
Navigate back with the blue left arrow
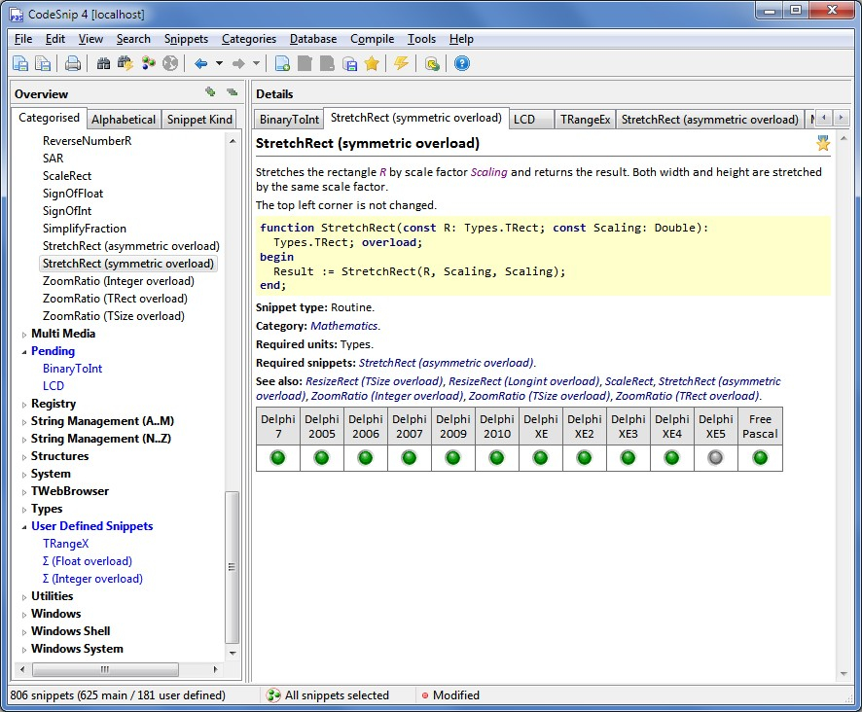200,64
